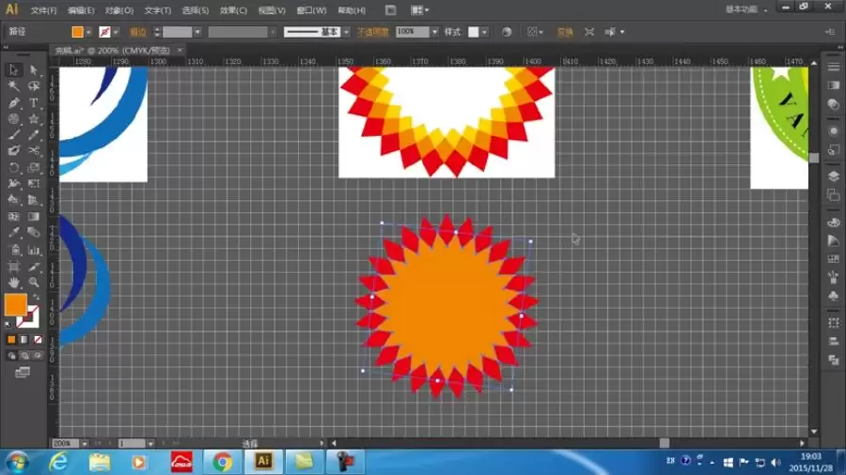The height and width of the screenshot is (475, 846).
Task: Click the fill color swatch in control bar
Action: 78,32
